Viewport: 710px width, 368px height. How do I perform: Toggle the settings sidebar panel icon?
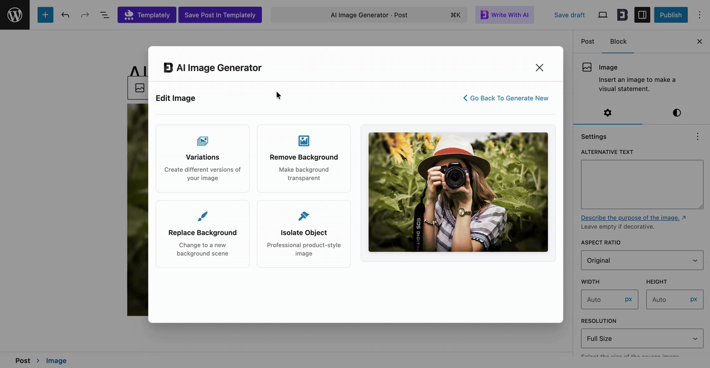(642, 15)
